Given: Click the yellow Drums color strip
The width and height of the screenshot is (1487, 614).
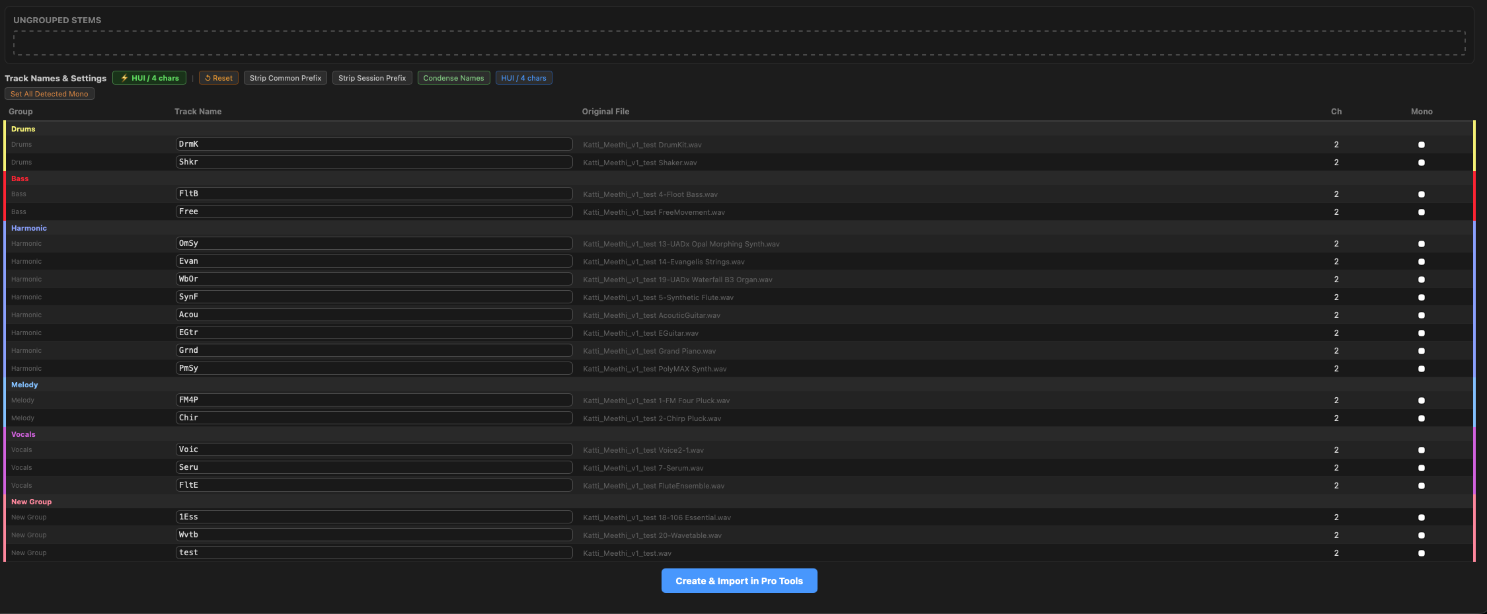Looking at the screenshot, I should click(3, 145).
